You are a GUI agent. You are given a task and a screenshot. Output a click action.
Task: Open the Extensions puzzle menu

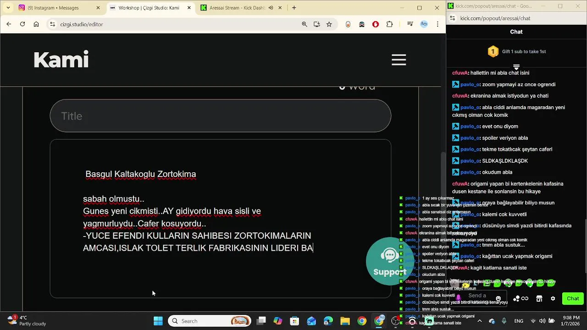coord(390,24)
